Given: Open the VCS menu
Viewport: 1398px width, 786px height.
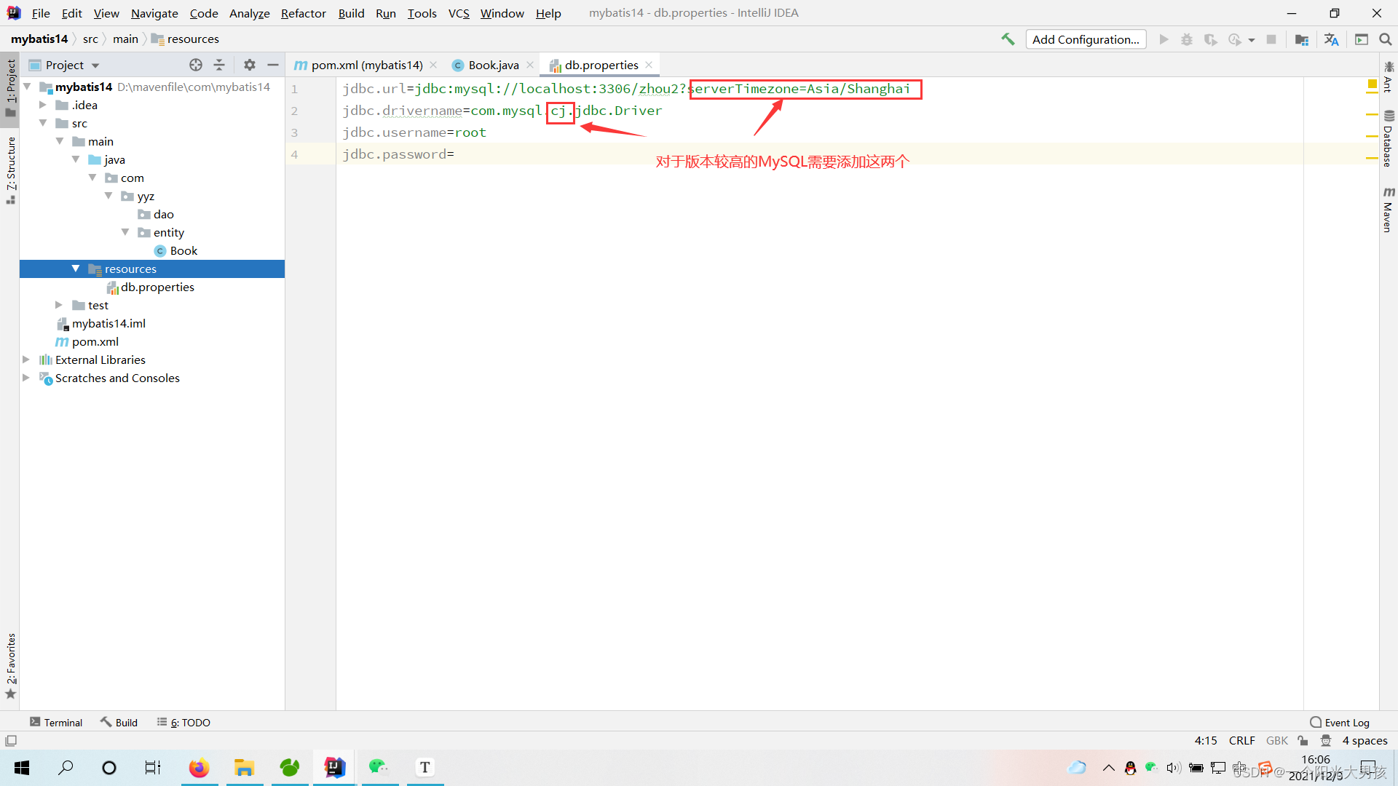Looking at the screenshot, I should tap(459, 13).
